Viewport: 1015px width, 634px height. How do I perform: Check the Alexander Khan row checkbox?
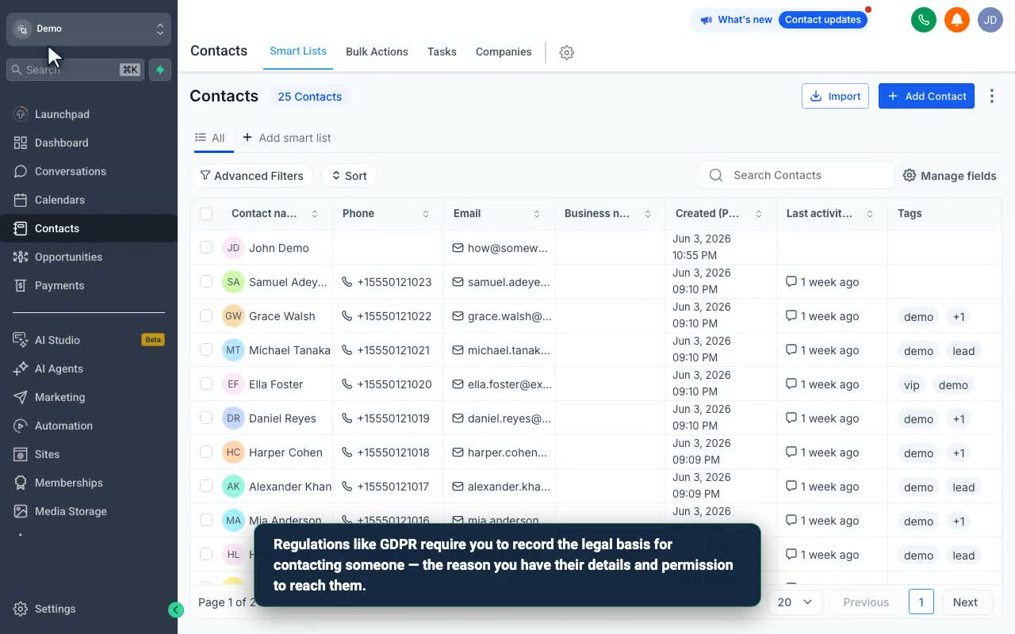point(206,487)
